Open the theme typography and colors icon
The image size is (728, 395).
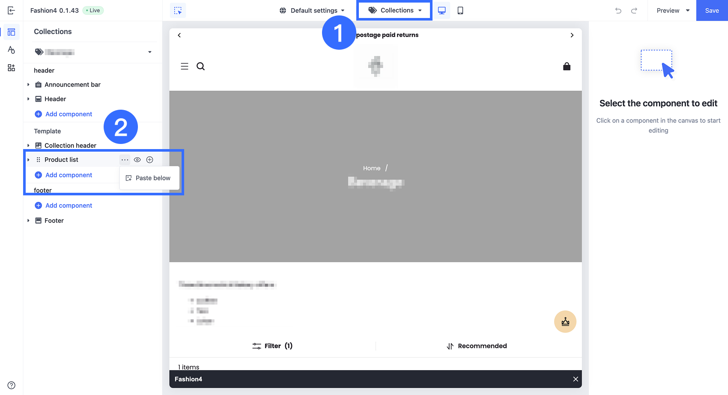pyautogui.click(x=12, y=50)
